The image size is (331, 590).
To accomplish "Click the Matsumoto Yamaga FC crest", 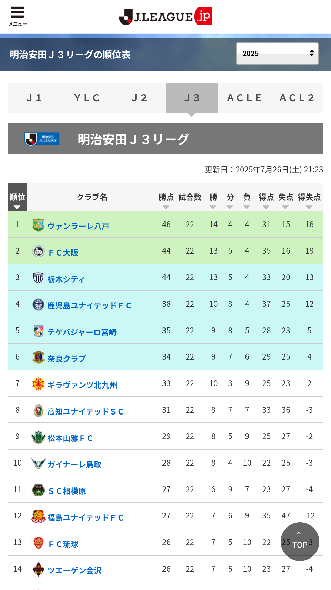I will tap(38, 437).
